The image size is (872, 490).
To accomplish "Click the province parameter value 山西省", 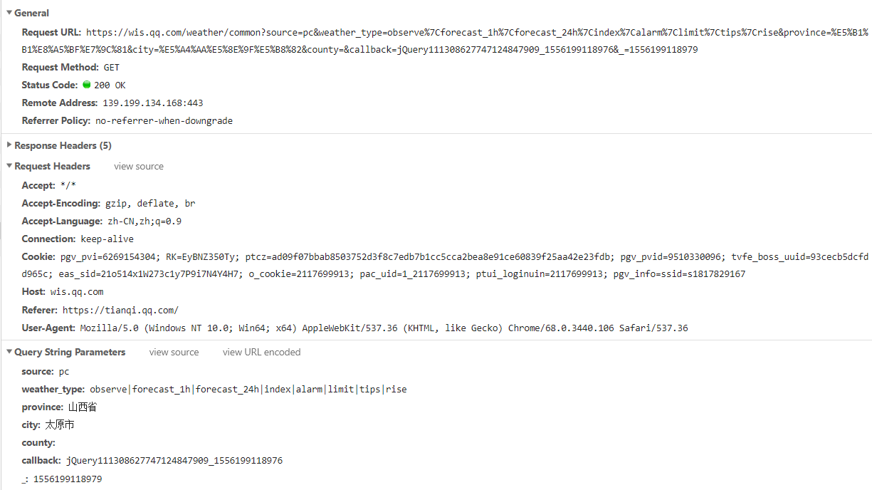I will point(83,407).
